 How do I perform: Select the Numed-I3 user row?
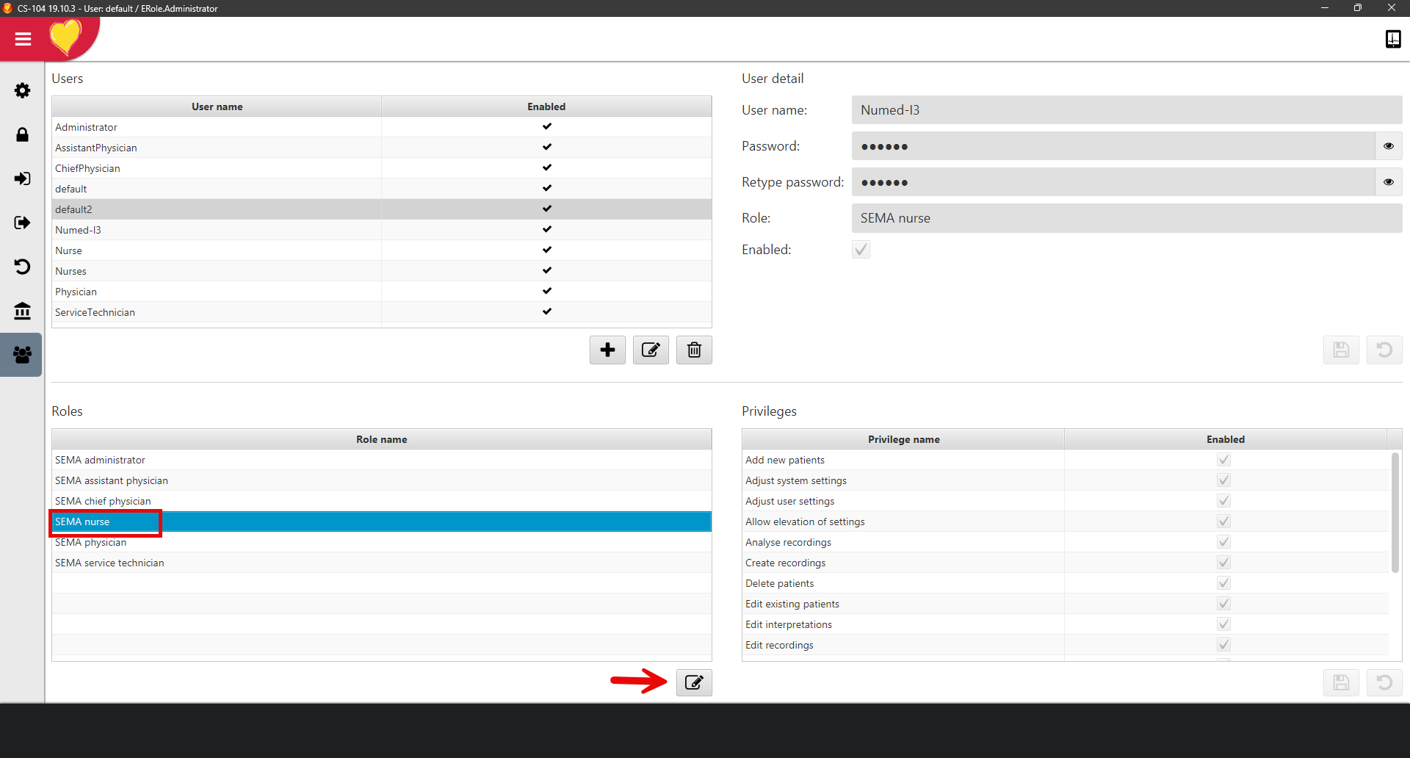coord(217,230)
